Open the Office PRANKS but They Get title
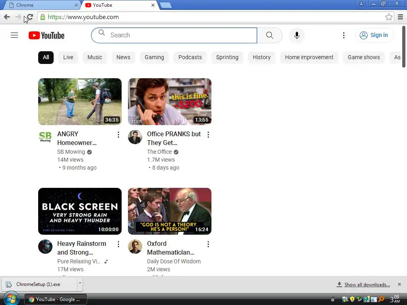The width and height of the screenshot is (407, 305). pyautogui.click(x=174, y=138)
